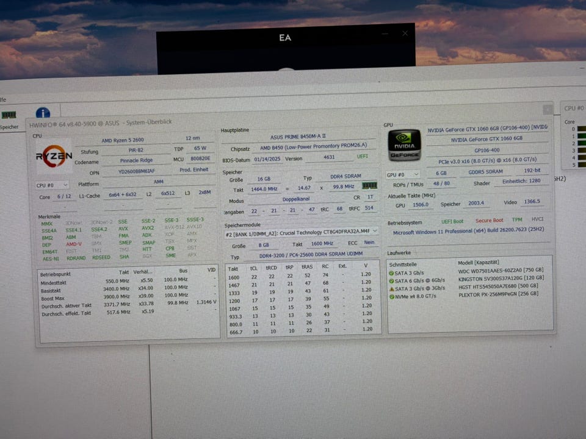Click the tRFC value 514
Image resolution: width=586 pixels, height=439 pixels.
369,208
